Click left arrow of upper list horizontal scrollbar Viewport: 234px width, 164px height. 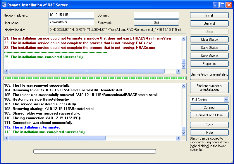coord(6,71)
